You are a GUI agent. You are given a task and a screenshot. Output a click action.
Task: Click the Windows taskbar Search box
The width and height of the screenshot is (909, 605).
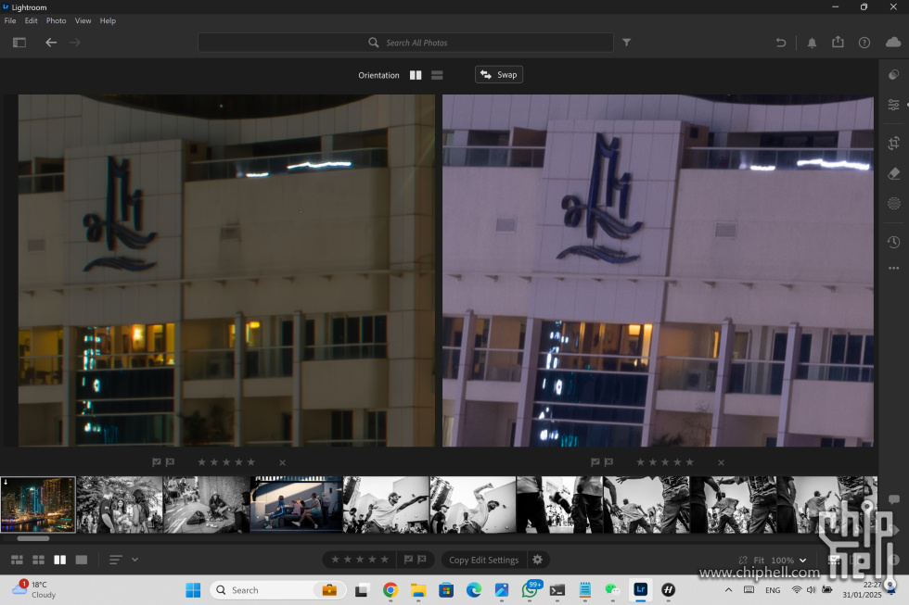[x=278, y=590]
